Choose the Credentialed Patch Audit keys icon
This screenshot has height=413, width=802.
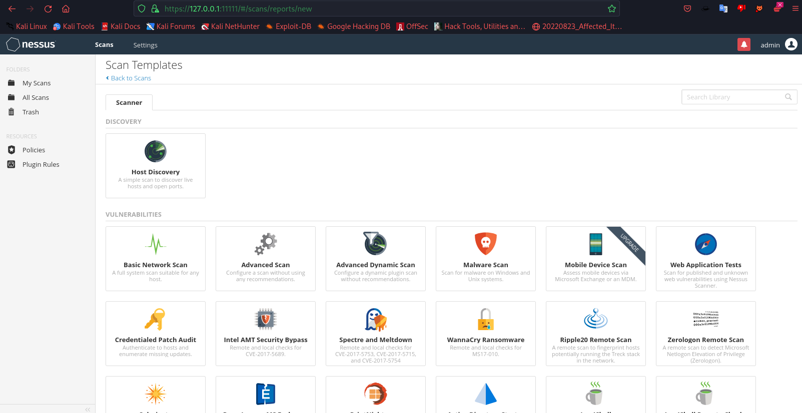coord(155,319)
